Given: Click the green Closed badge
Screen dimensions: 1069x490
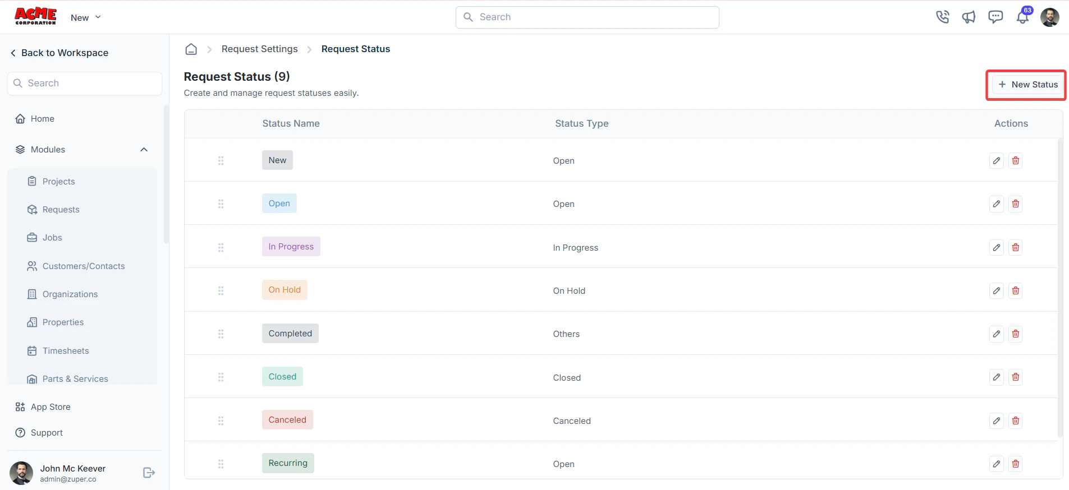Looking at the screenshot, I should [282, 377].
